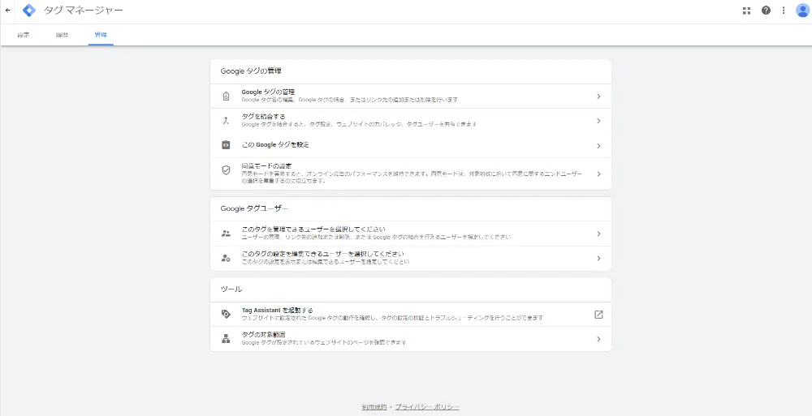Image resolution: width=812 pixels, height=416 pixels.
Task: Open the Google タグの管理 row title
Action: coord(268,92)
